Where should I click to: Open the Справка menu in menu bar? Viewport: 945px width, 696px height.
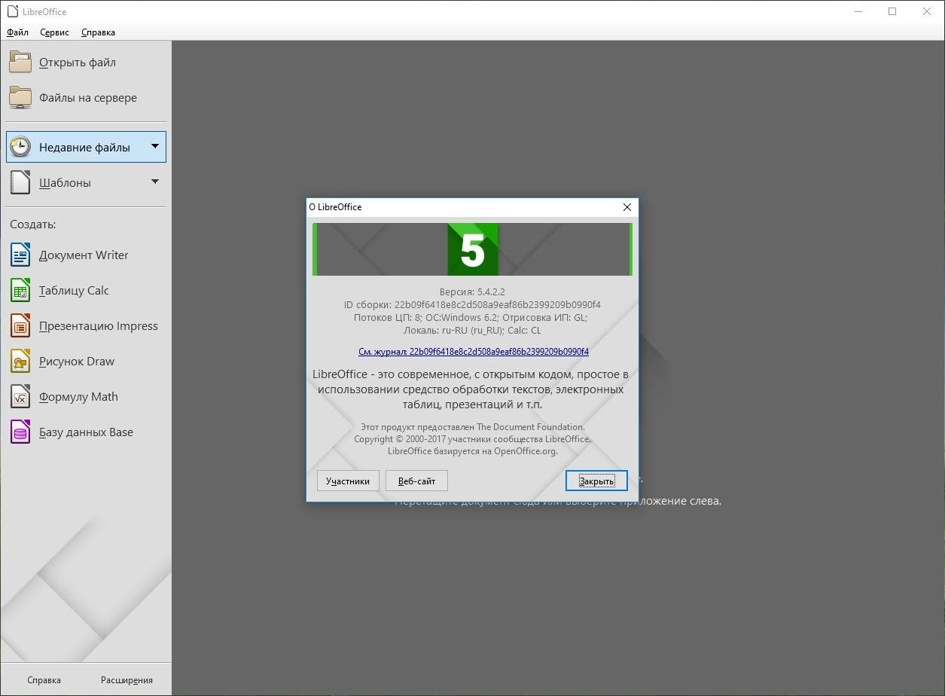[x=98, y=32]
